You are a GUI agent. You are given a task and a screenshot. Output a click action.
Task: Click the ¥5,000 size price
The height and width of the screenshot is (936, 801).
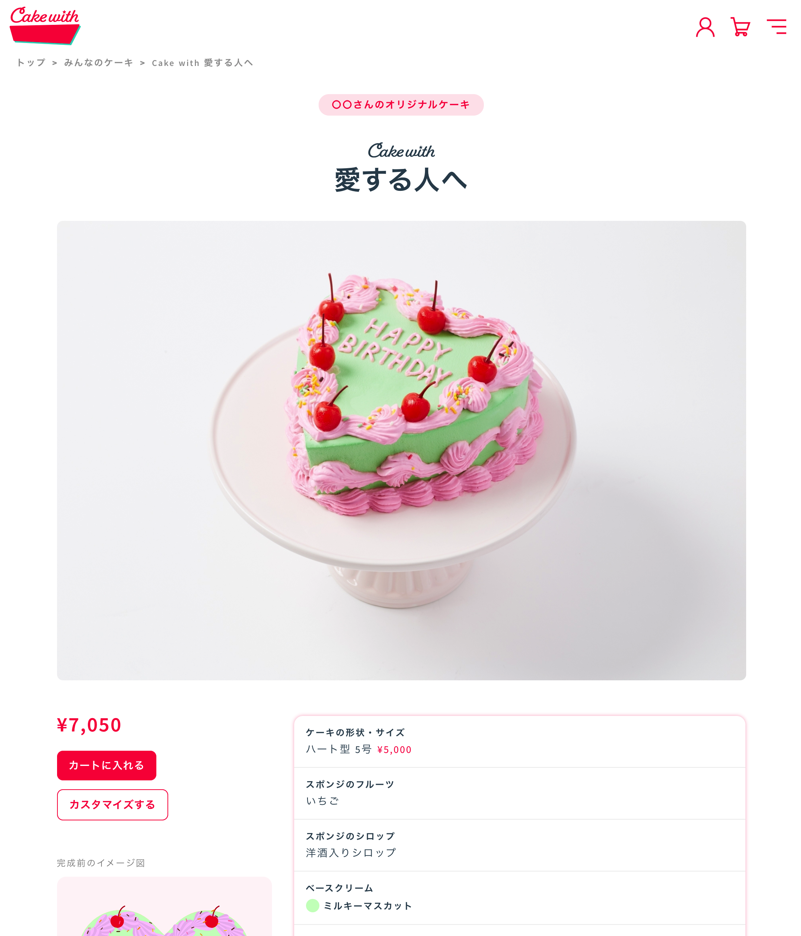395,750
